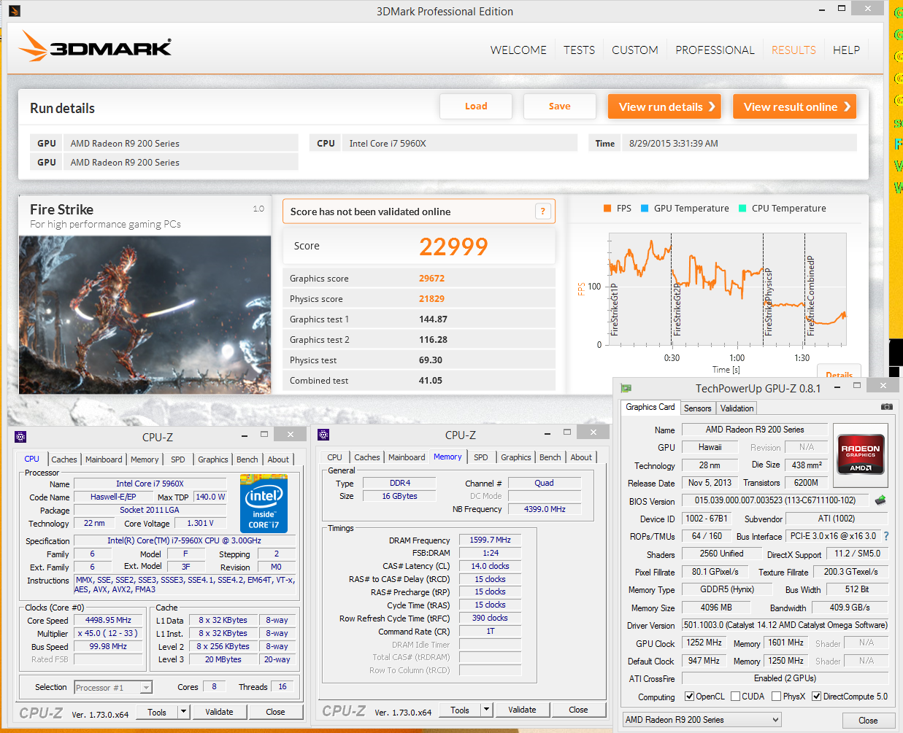The image size is (903, 733).
Task: Click the AMD Radeon Graphics logo in GPU-Z
Action: 860,456
